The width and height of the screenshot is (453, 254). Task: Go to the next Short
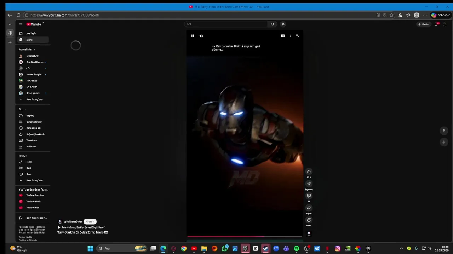coord(444,142)
